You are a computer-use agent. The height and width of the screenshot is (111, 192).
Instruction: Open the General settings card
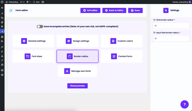click(x=33, y=41)
